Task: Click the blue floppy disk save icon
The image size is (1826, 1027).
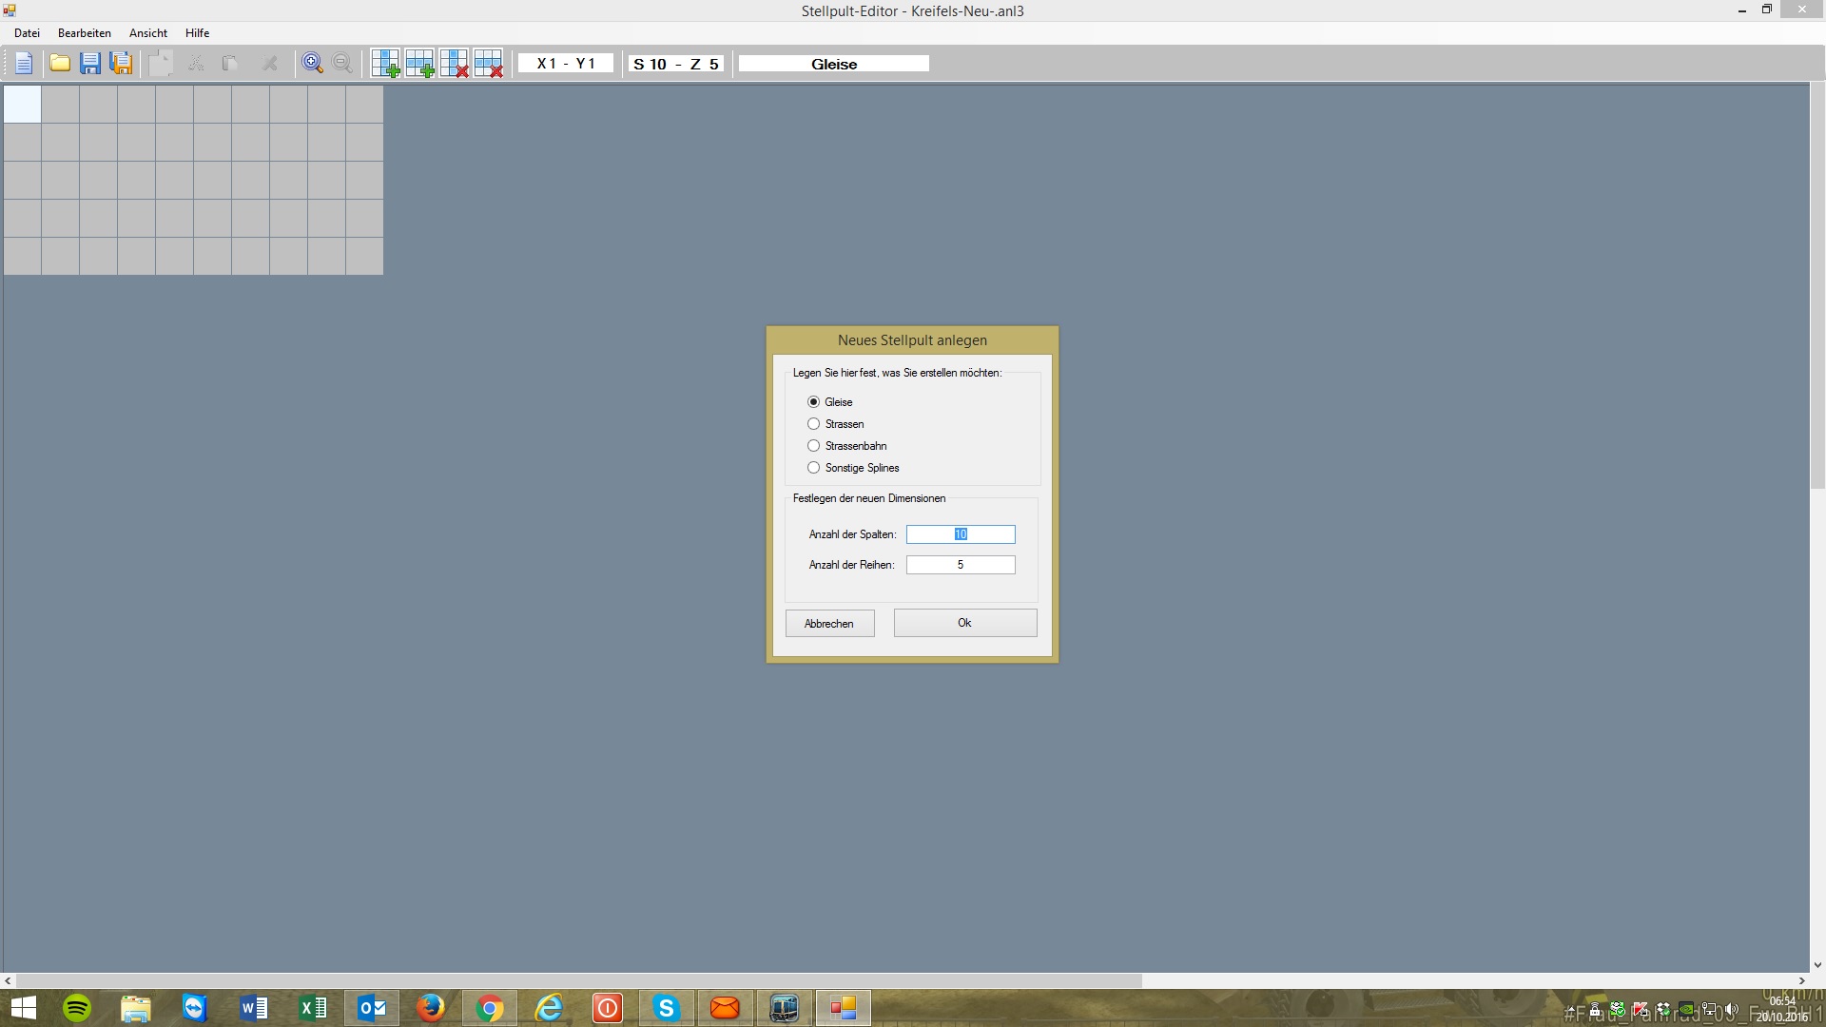Action: click(90, 64)
